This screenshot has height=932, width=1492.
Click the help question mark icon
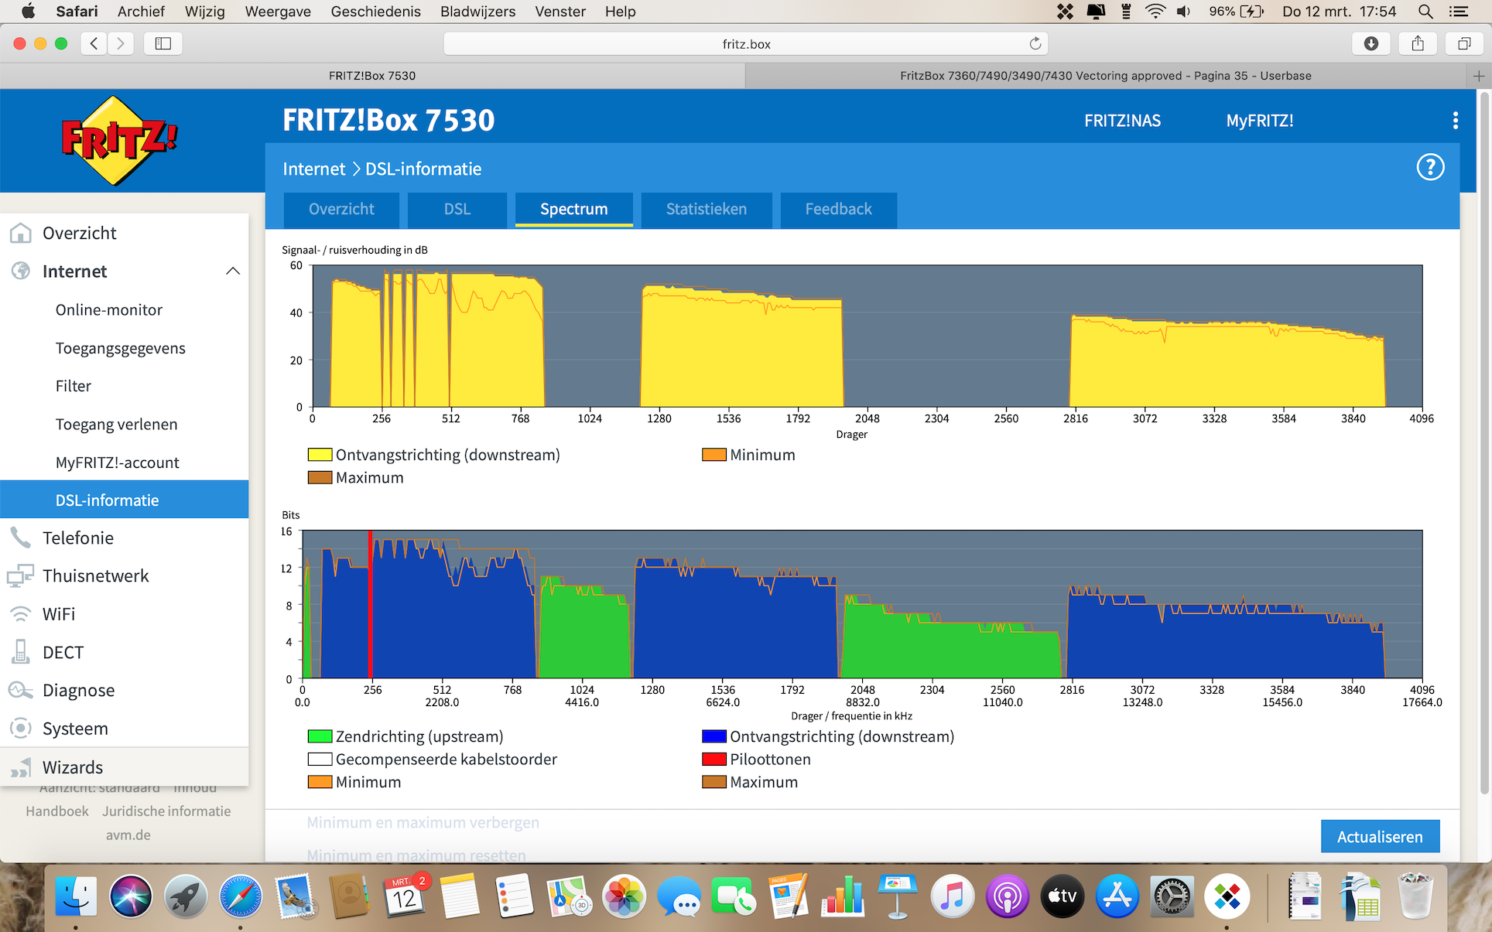tap(1430, 167)
